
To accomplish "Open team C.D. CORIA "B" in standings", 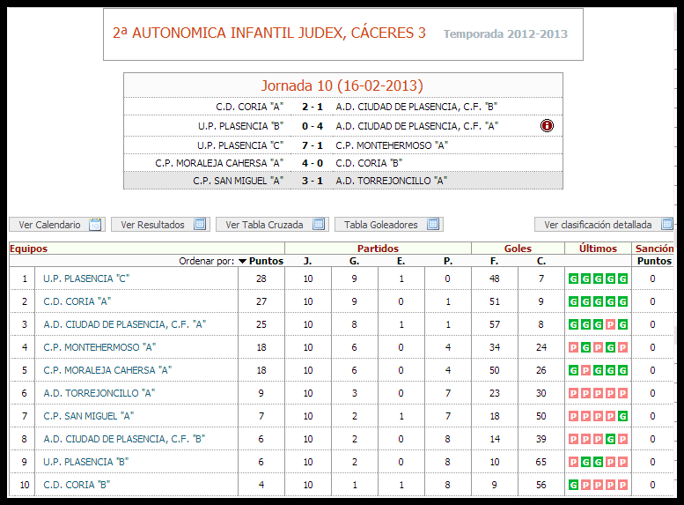I will [77, 485].
